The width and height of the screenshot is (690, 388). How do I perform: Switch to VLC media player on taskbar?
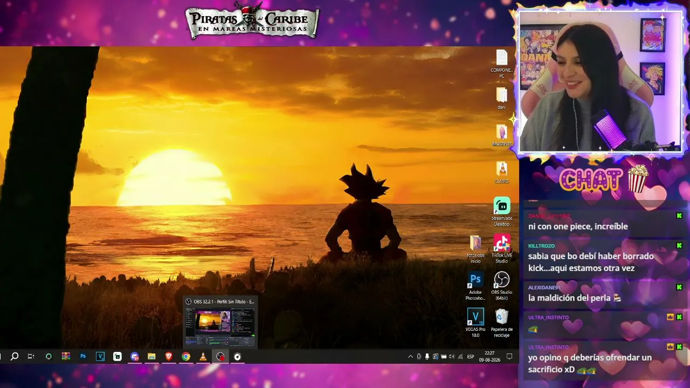203,356
